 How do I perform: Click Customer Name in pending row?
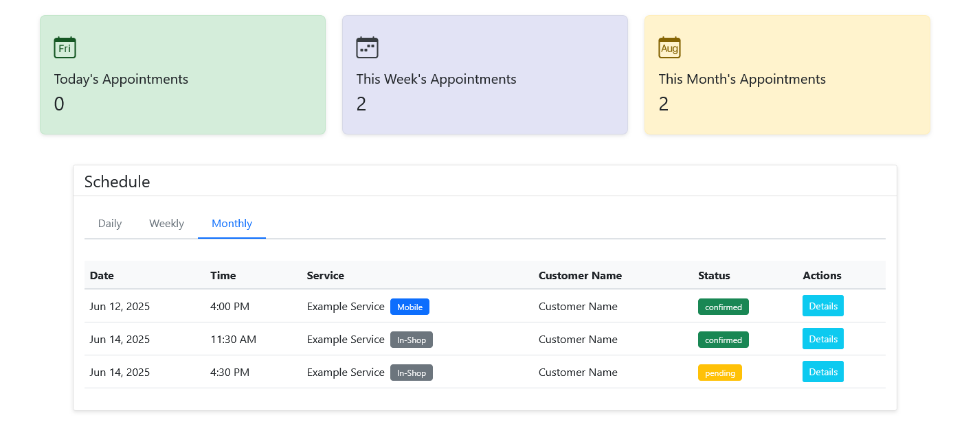point(578,372)
